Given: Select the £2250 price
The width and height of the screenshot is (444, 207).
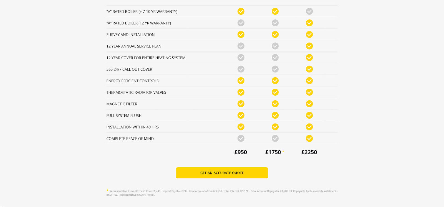Looking at the screenshot, I should pos(309,152).
